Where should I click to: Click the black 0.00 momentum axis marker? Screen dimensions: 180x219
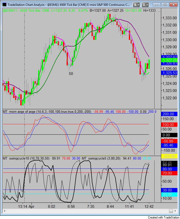[x=169, y=135]
